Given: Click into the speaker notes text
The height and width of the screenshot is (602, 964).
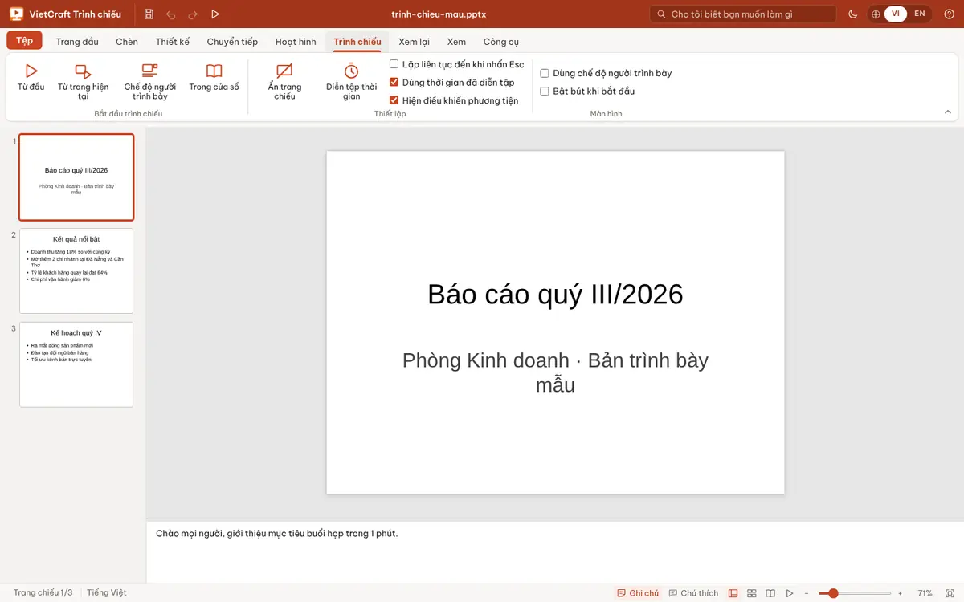Looking at the screenshot, I should (276, 533).
